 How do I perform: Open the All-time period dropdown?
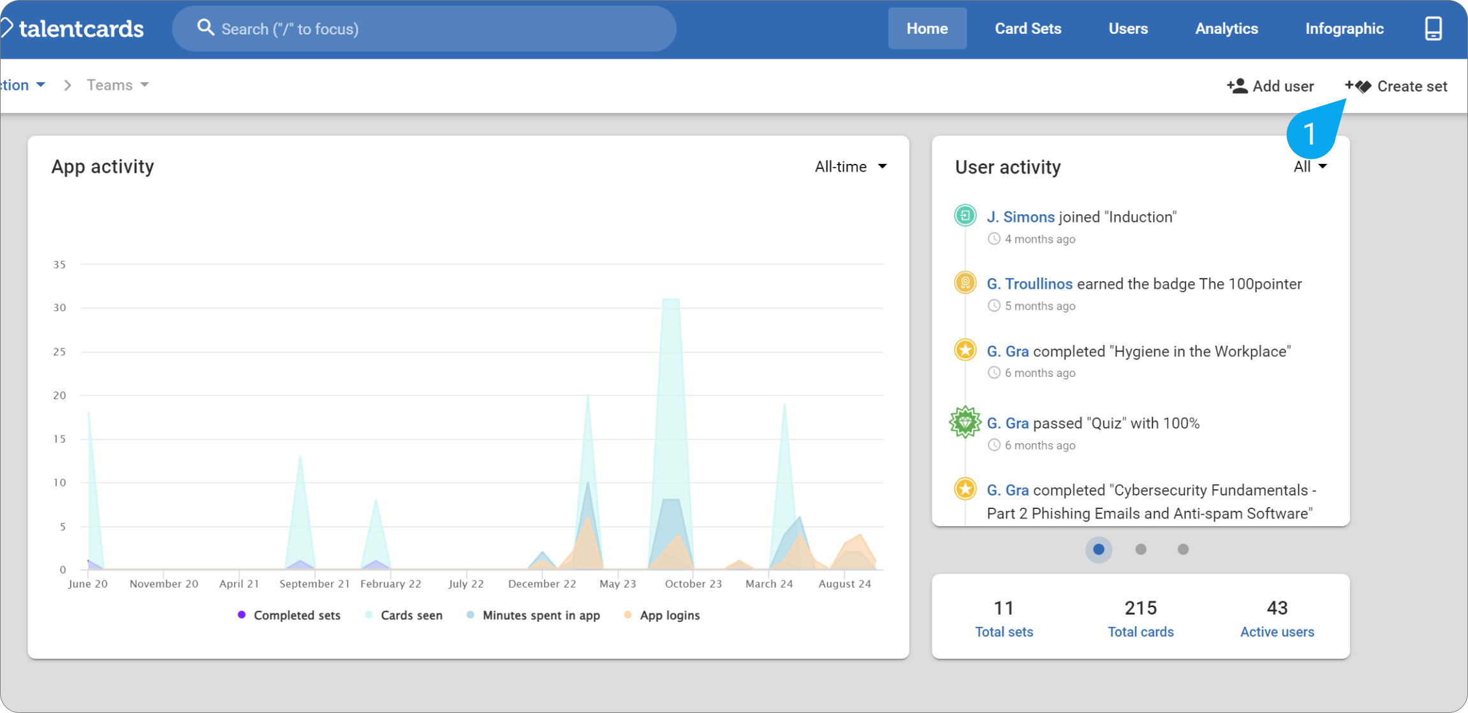point(851,166)
